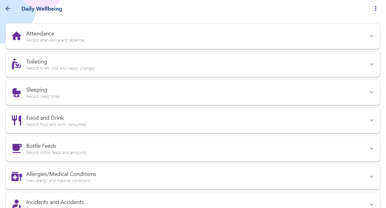Click the Bottle Feeds cup icon
The height and width of the screenshot is (208, 386).
[17, 148]
